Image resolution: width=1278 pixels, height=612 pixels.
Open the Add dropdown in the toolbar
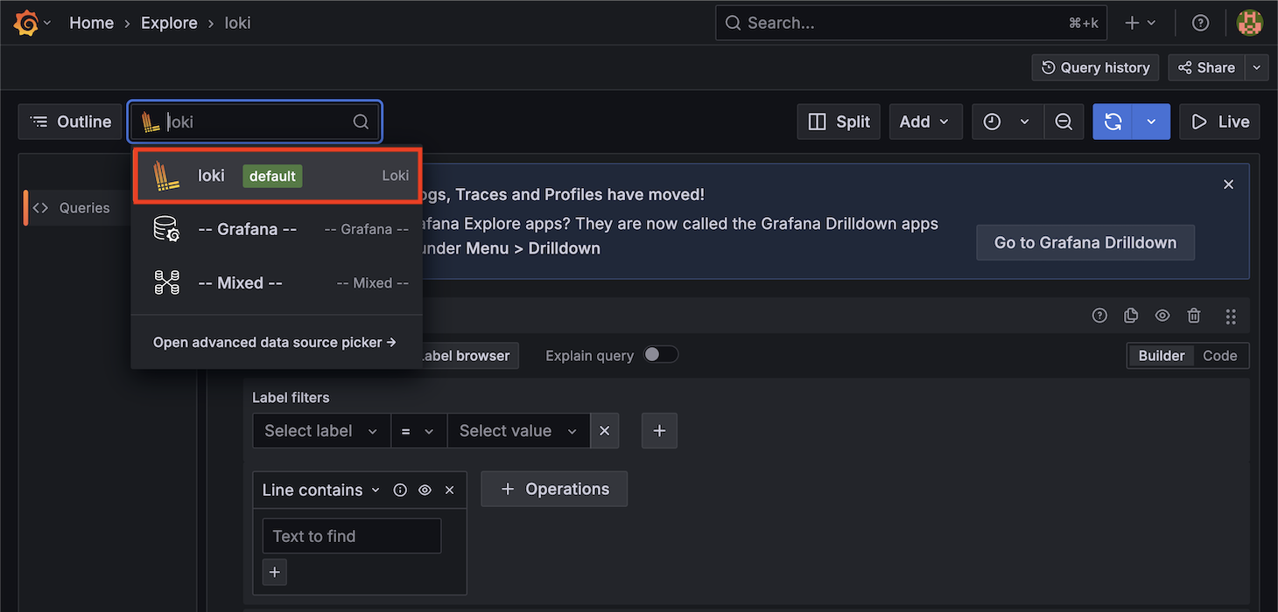[x=925, y=122]
